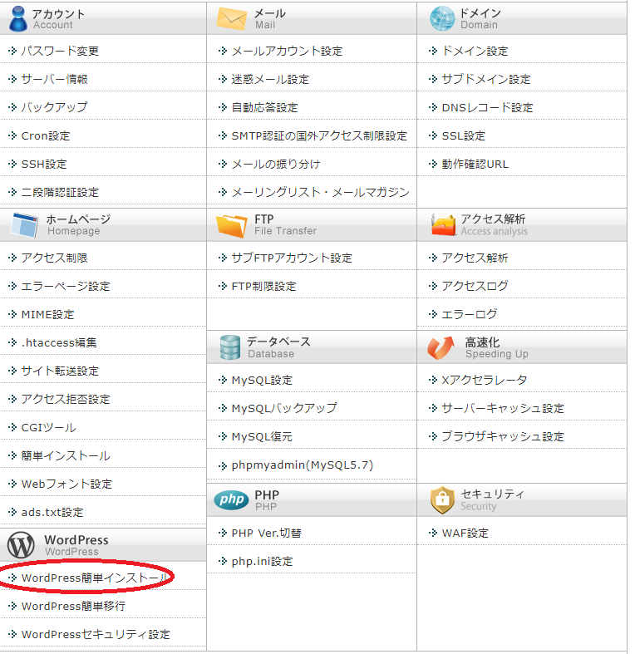Click the Domain globe icon
This screenshot has height=654, width=635.
point(442,19)
